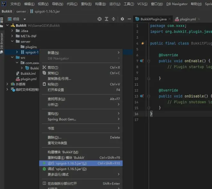
Task: Select 复制路径/引用... menu entry
Action: 81,78
